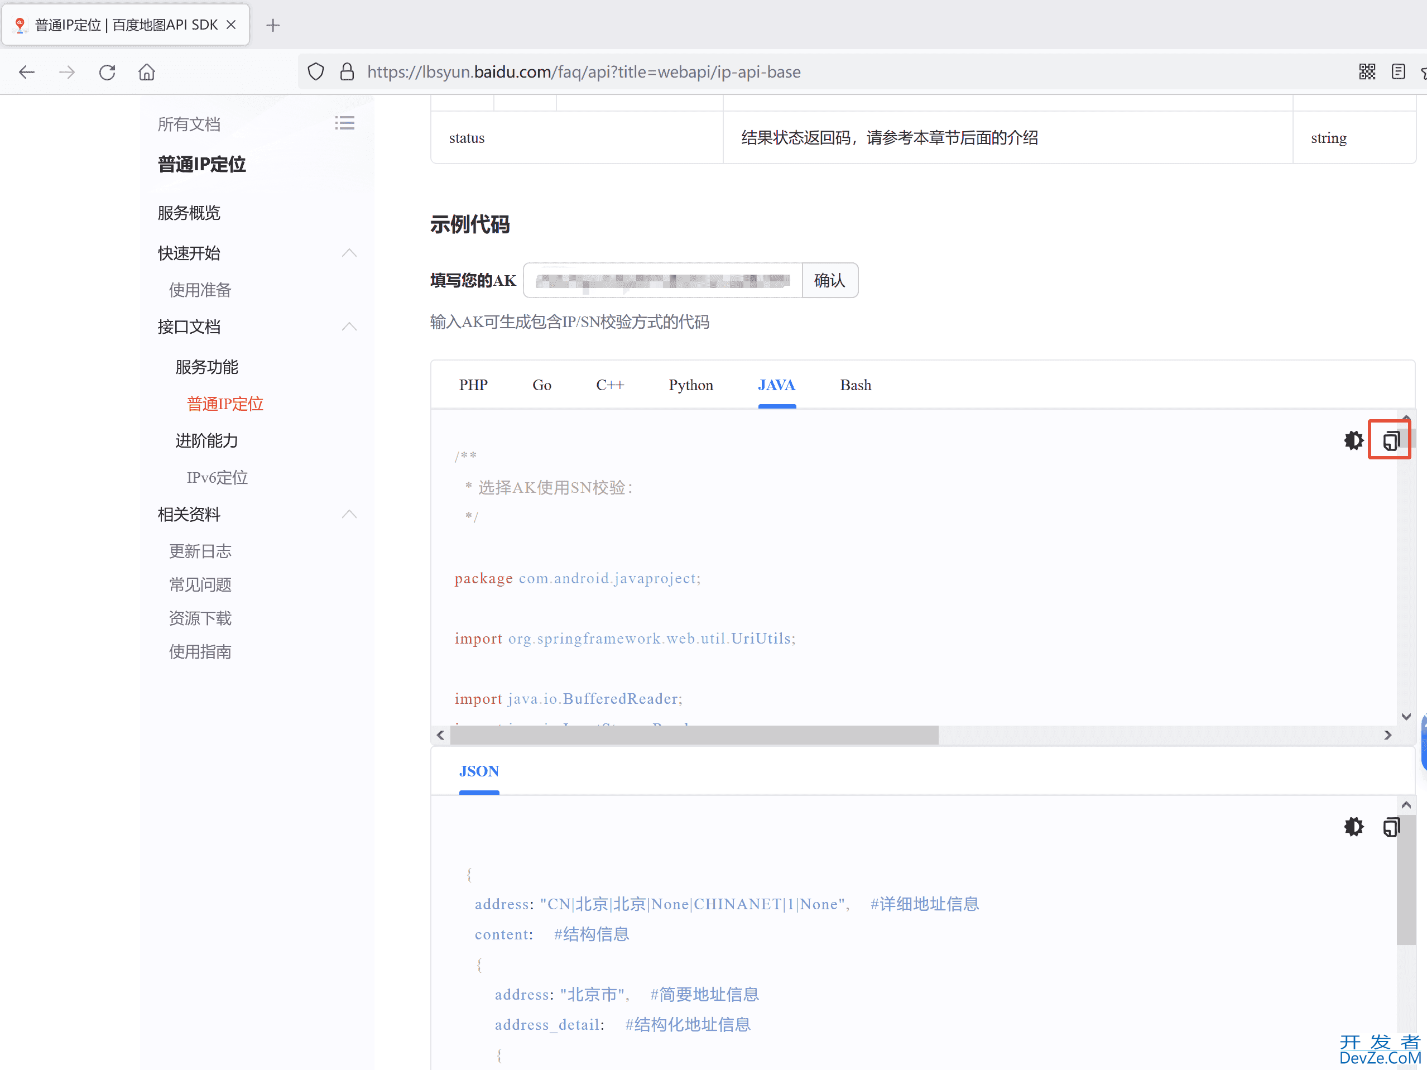Viewport: 1427px width, 1070px height.
Task: Click the package com.android.javaproject line
Action: [578, 578]
